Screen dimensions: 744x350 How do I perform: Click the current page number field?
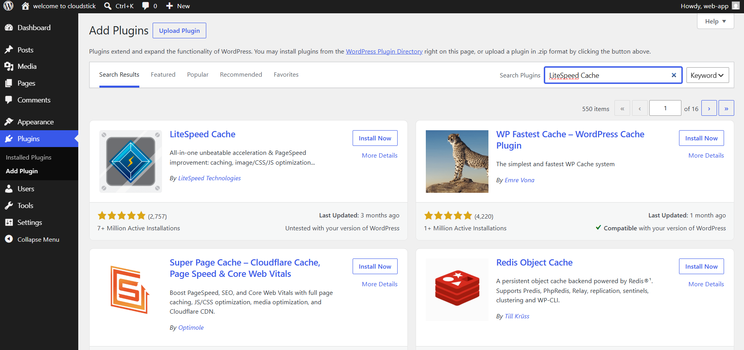pyautogui.click(x=665, y=108)
